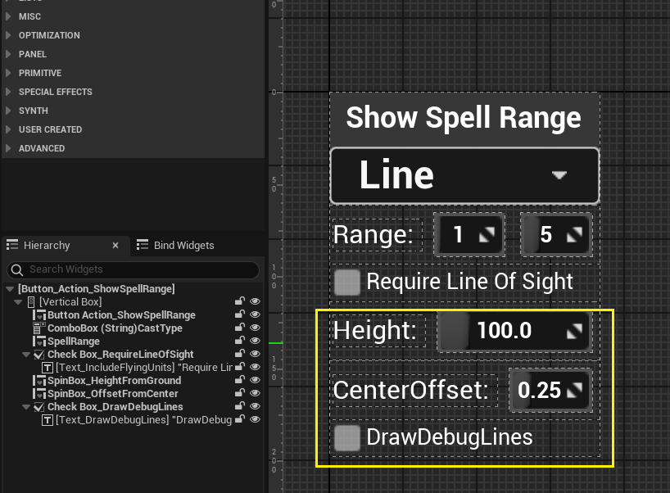Collapse the [Vertical Box] tree arrow
Viewport: 670px width, 493px height.
18,302
